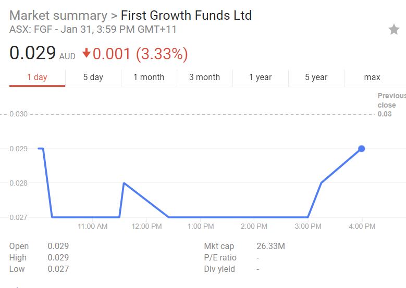Open the 1 month chart view
The width and height of the screenshot is (406, 288).
[x=149, y=77]
